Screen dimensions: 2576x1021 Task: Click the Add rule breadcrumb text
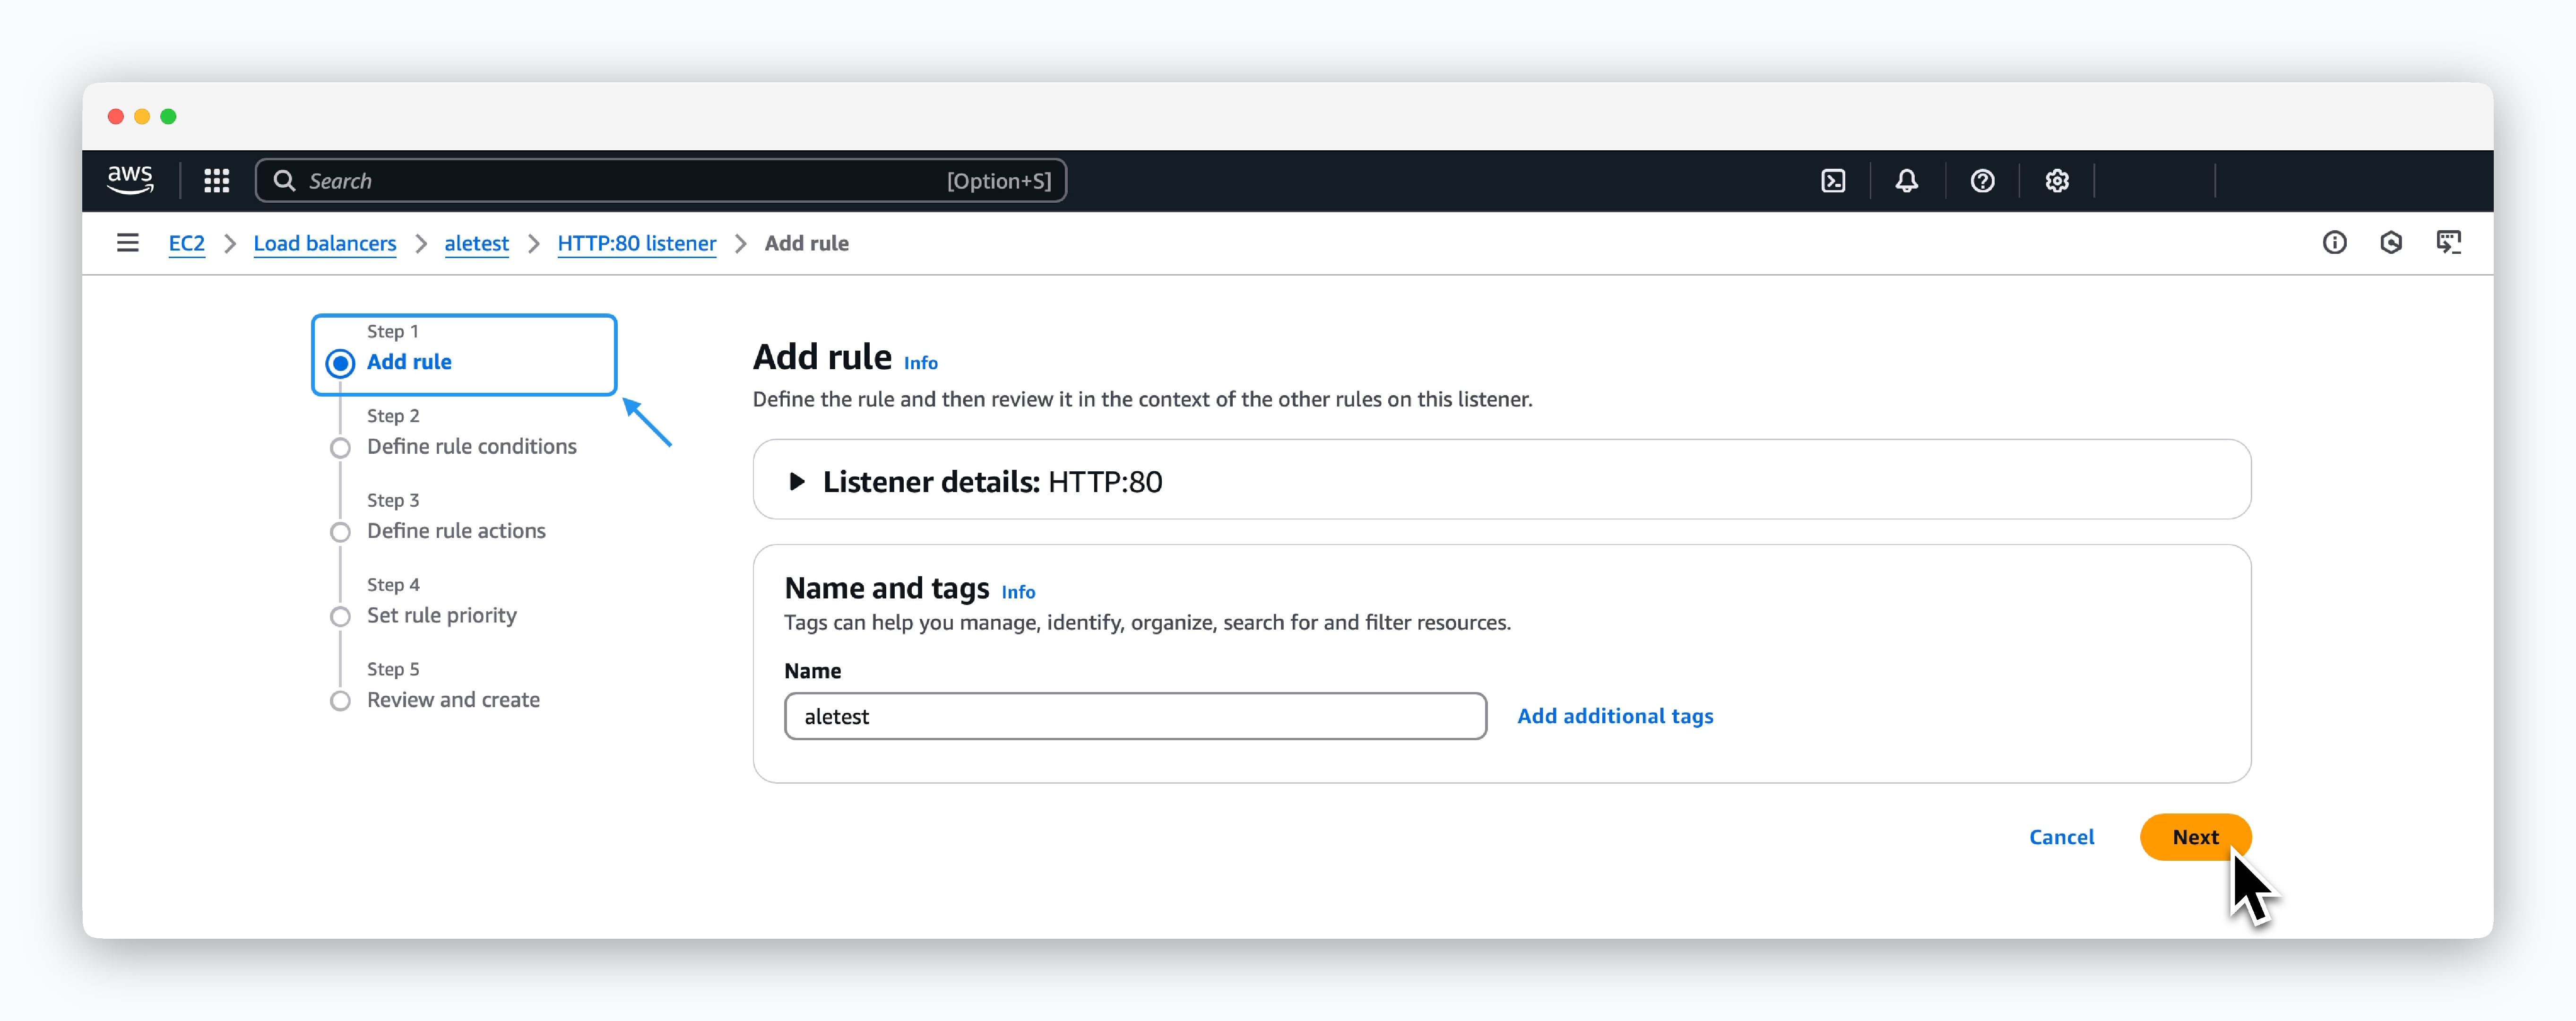click(806, 243)
